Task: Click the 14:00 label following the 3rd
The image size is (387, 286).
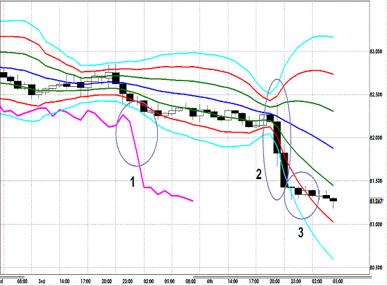Action: point(65,281)
